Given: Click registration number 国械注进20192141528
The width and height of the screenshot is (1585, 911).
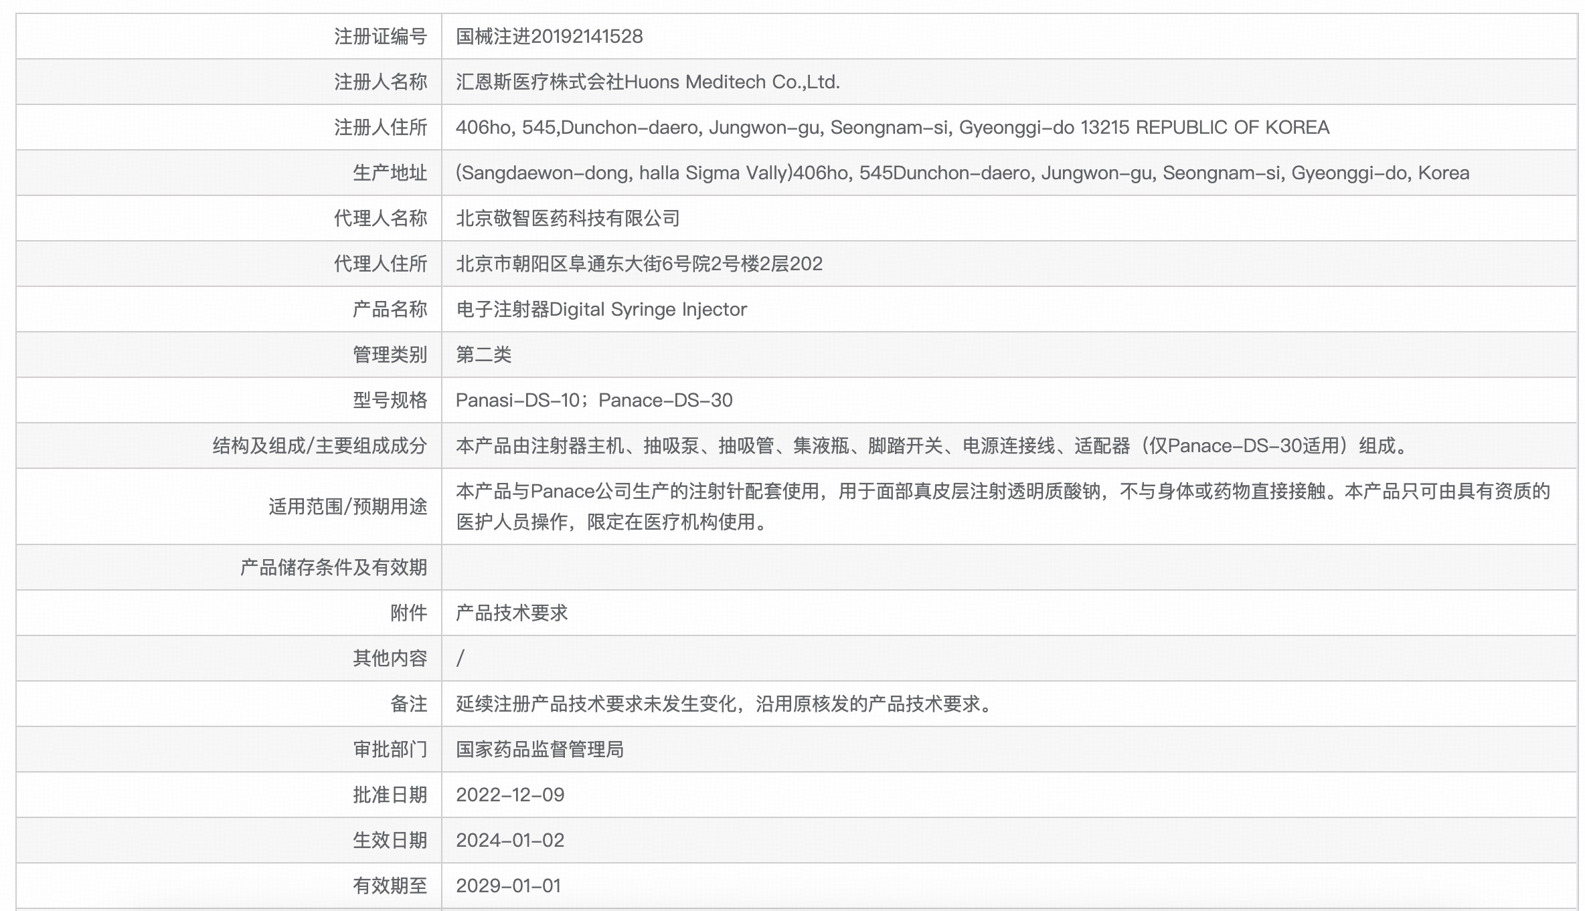Looking at the screenshot, I should pyautogui.click(x=549, y=36).
